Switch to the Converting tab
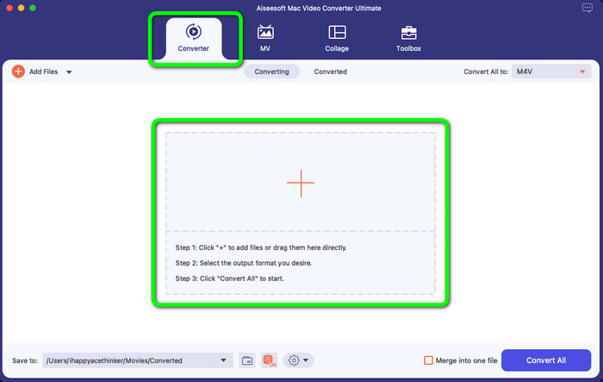This screenshot has height=382, width=603. click(271, 72)
